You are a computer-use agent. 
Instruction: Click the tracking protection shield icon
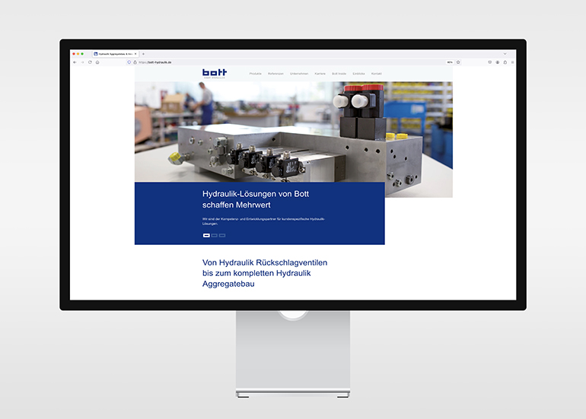click(129, 62)
